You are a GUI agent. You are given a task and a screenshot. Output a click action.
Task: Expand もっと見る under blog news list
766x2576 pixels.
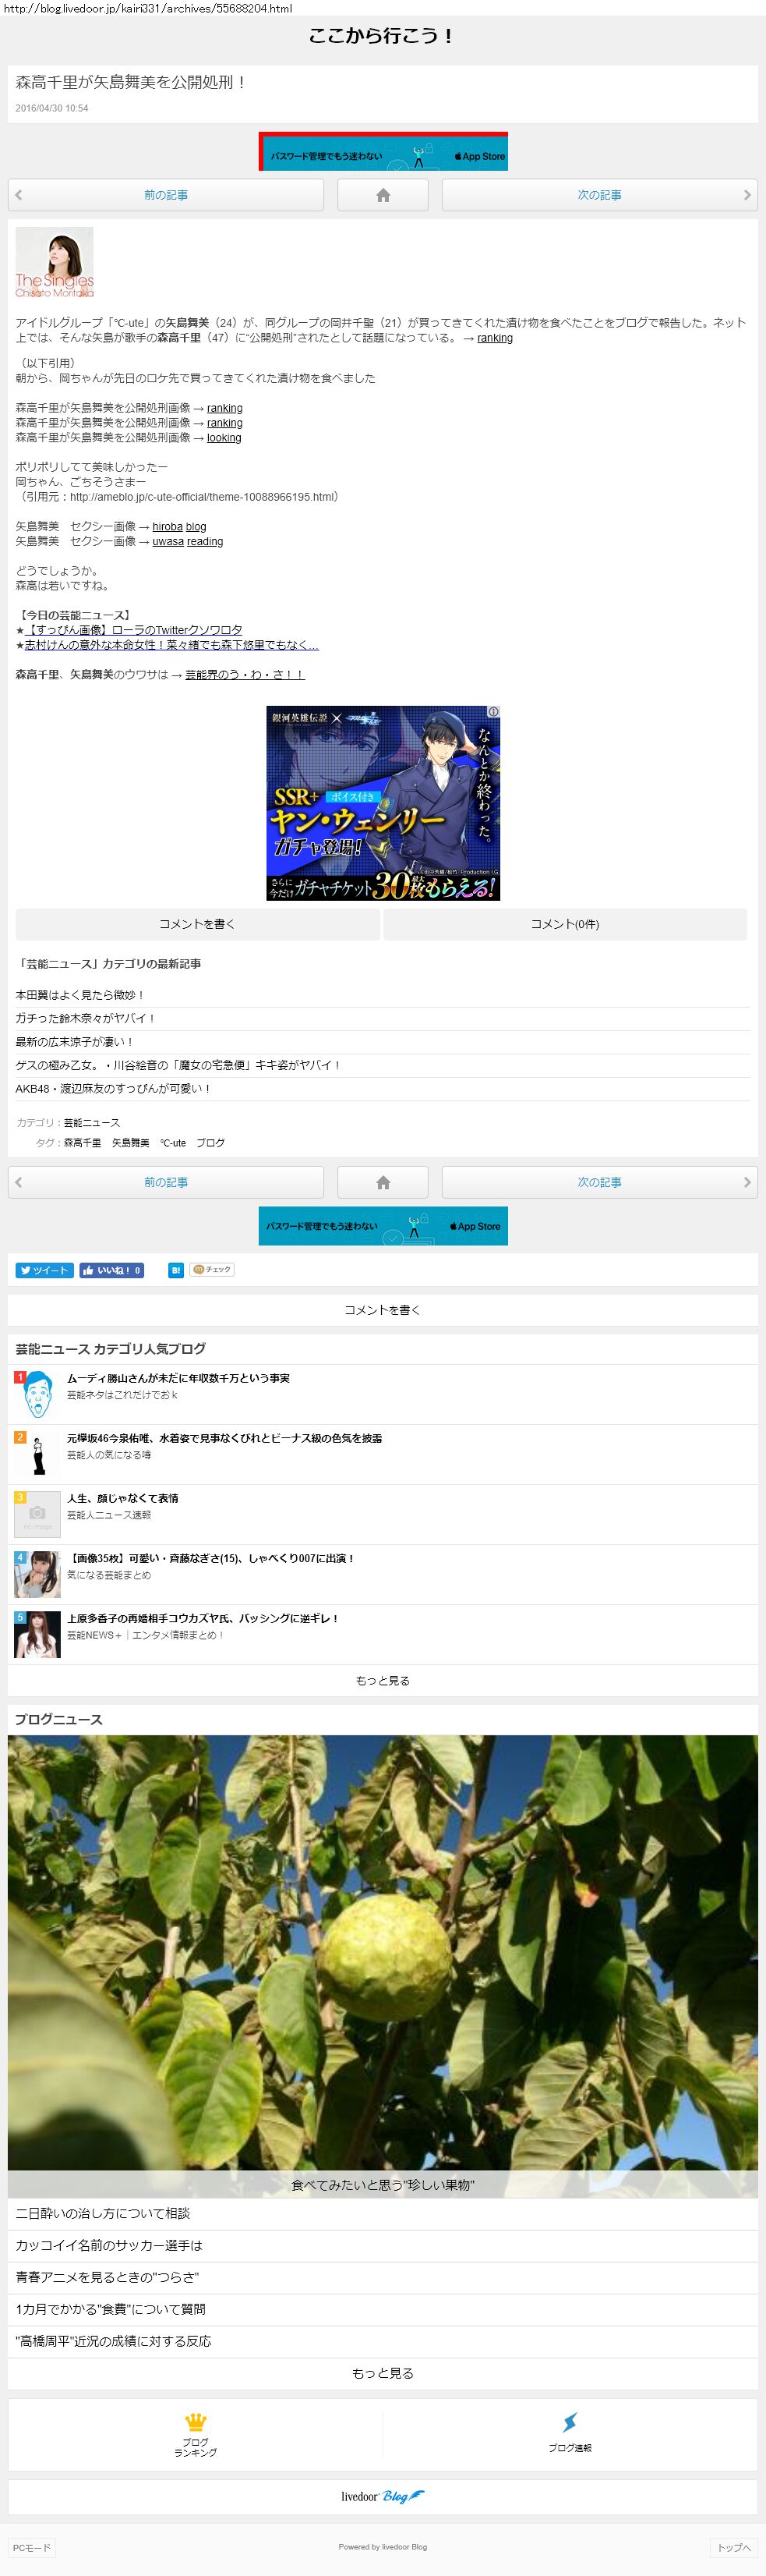(383, 2373)
